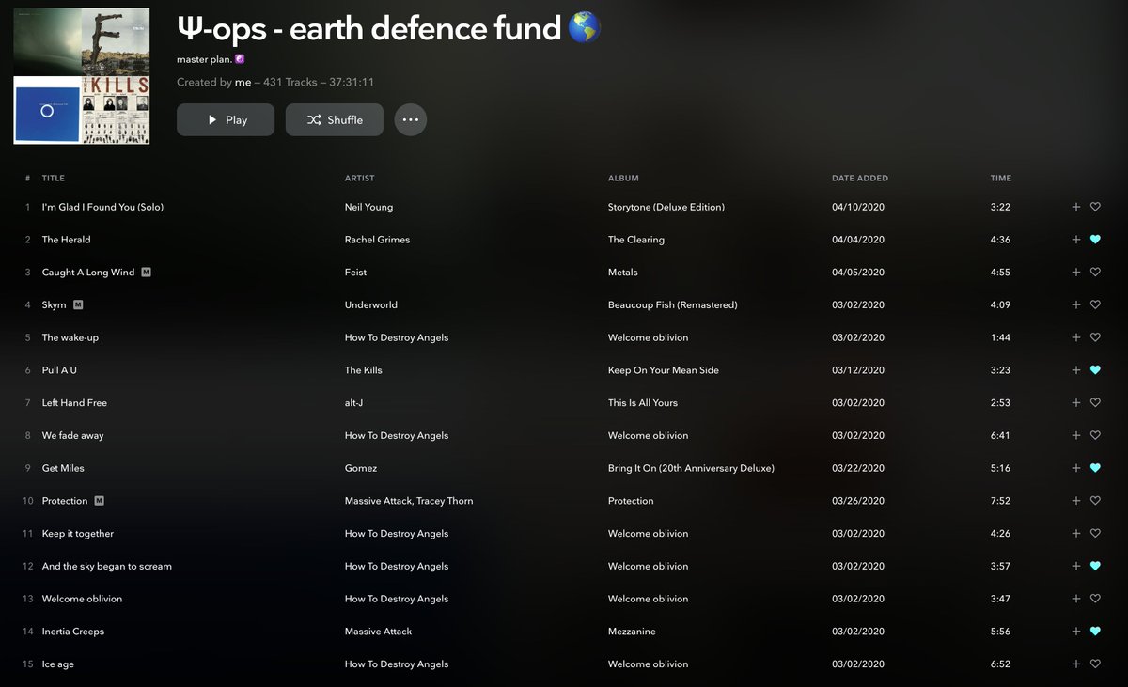This screenshot has height=687, width=1128.
Task: Open artist alt-J
Action: pyautogui.click(x=355, y=403)
